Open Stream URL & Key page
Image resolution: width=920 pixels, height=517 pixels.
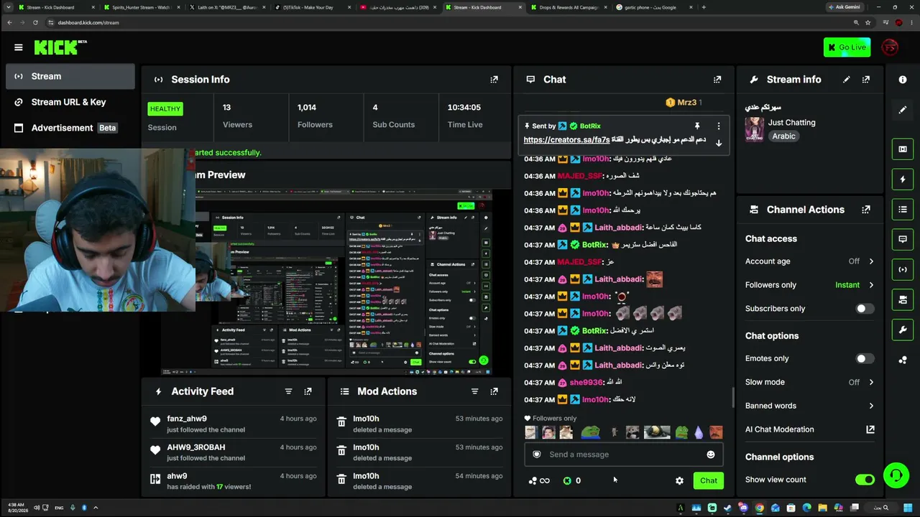[x=70, y=102]
